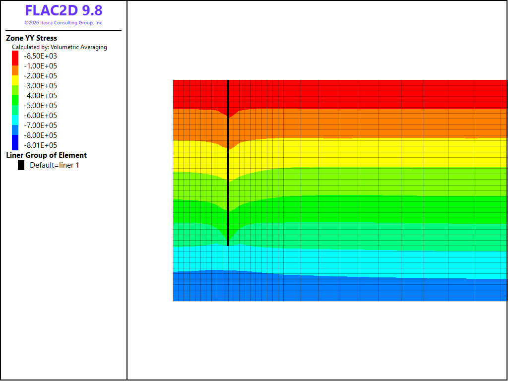Click the red -8.50E+03 legend swatch
This screenshot has height=381, width=508.
[15, 59]
